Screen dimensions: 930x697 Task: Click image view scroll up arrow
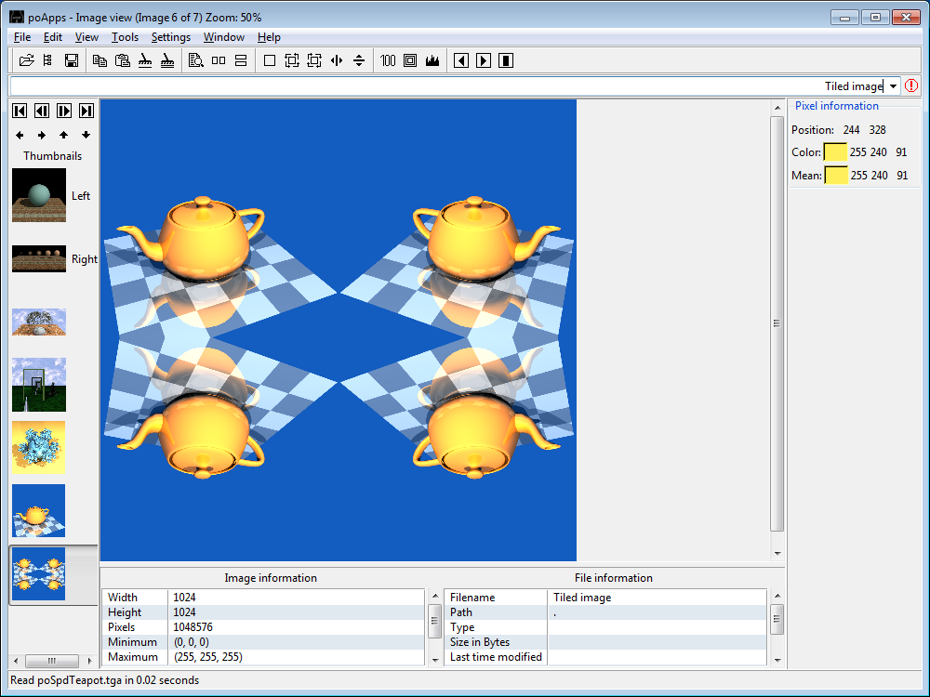[x=777, y=108]
